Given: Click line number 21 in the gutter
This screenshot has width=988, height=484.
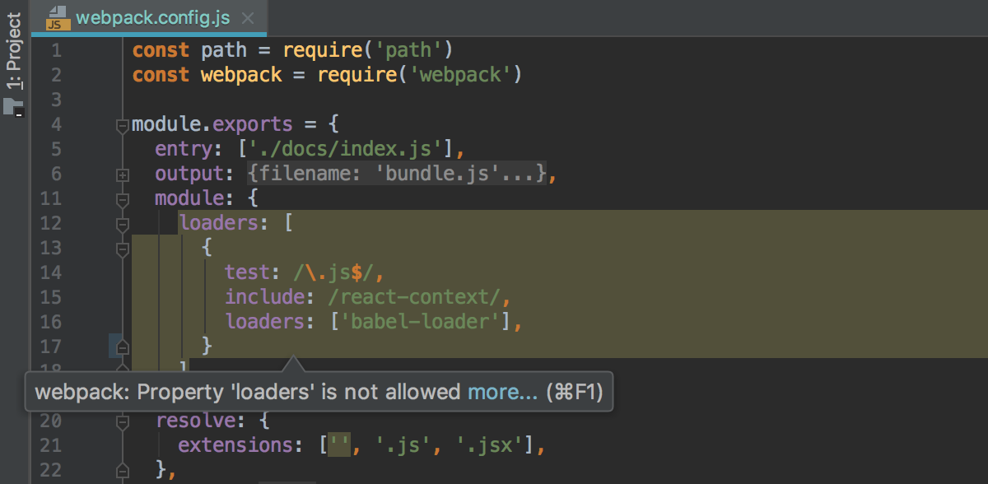Looking at the screenshot, I should [x=50, y=445].
